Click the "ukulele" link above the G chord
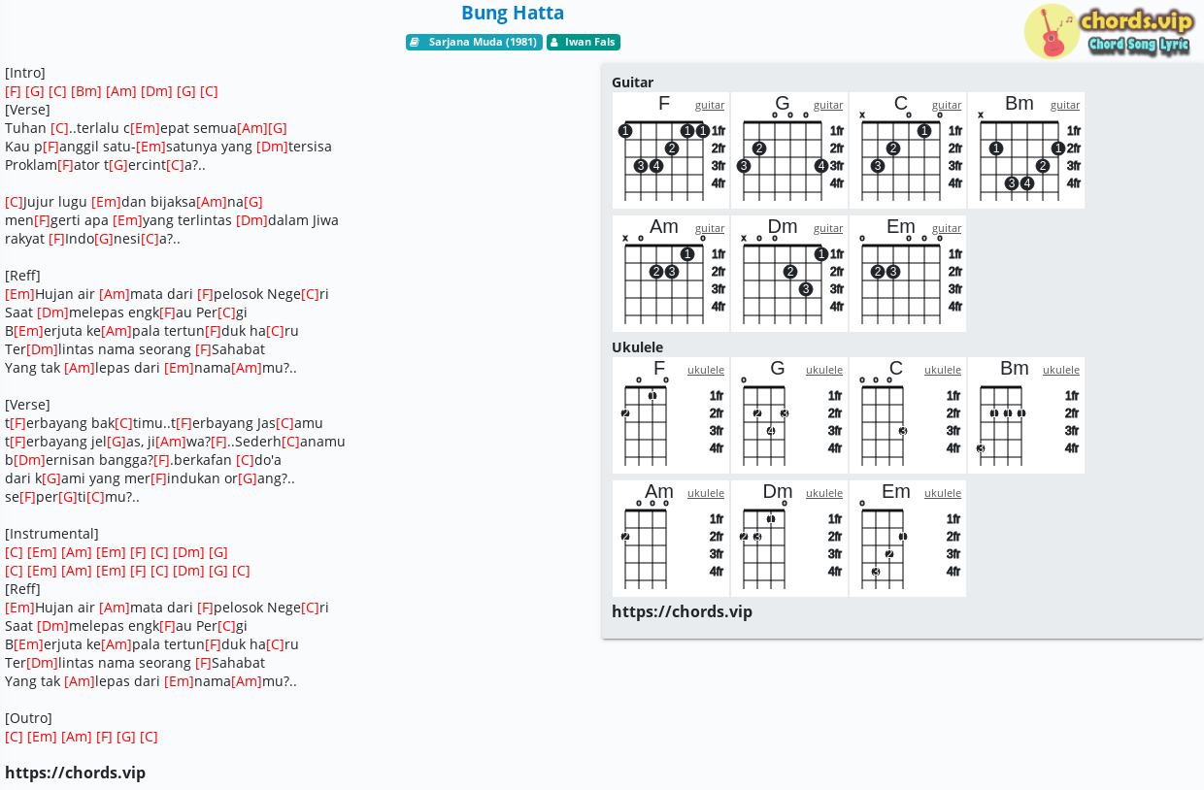 [824, 370]
